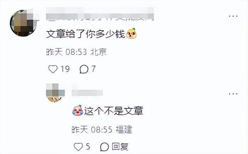Open the 7 replies speech bubble icon
Viewport: 248px width, 154px height.
84,69
